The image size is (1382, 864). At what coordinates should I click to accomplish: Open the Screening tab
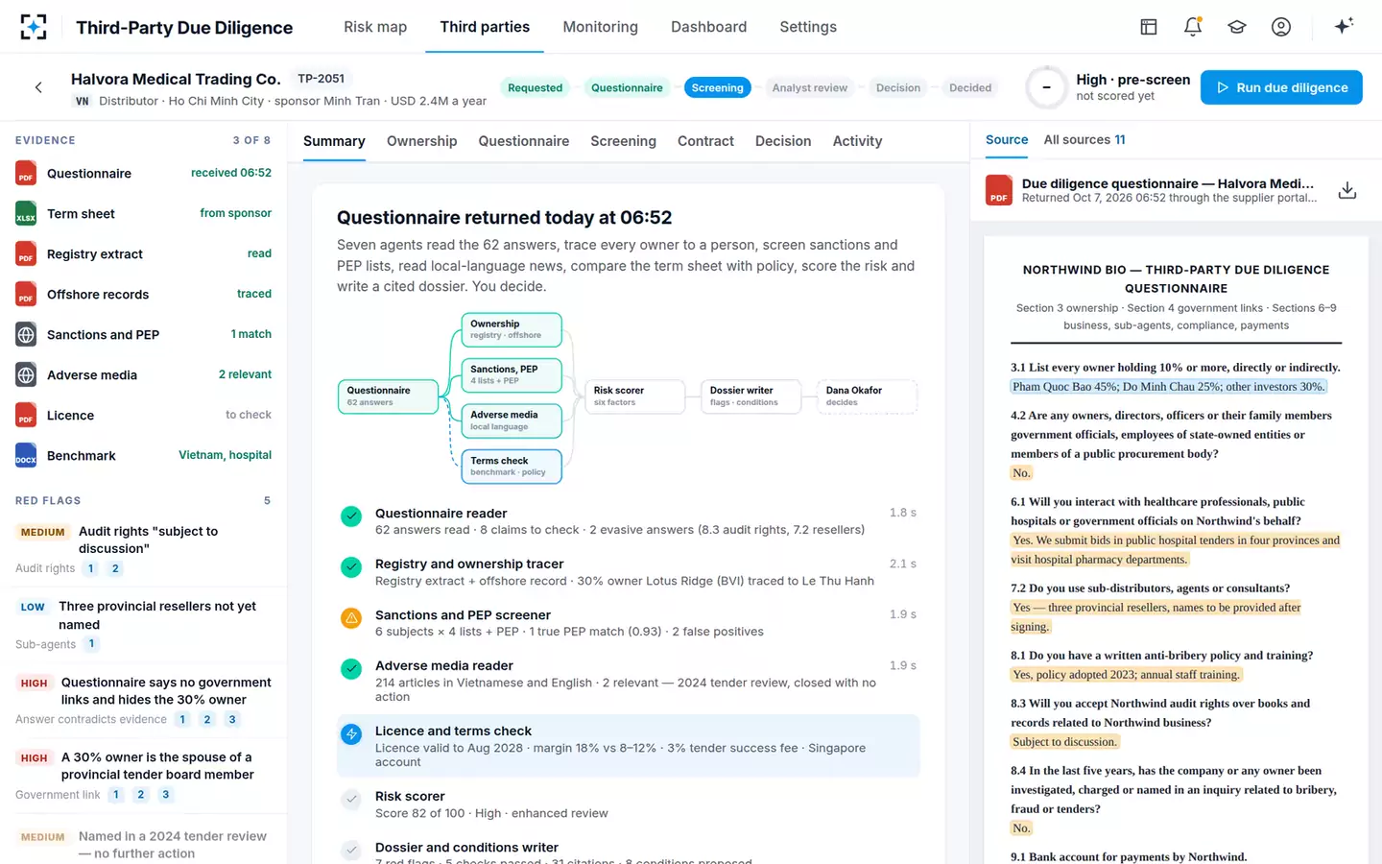tap(623, 141)
